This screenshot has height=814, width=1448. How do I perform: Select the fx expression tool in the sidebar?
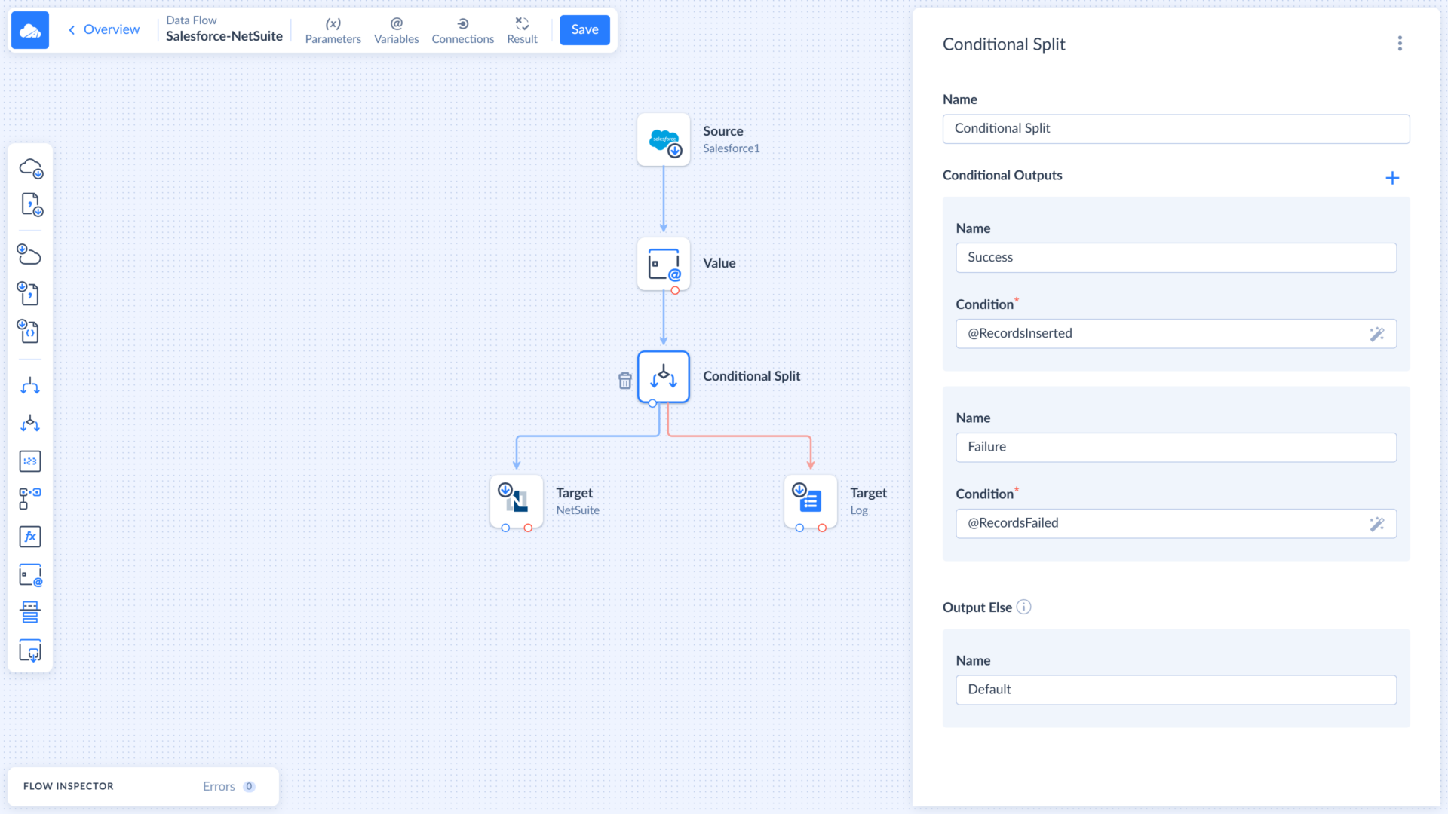pyautogui.click(x=30, y=537)
